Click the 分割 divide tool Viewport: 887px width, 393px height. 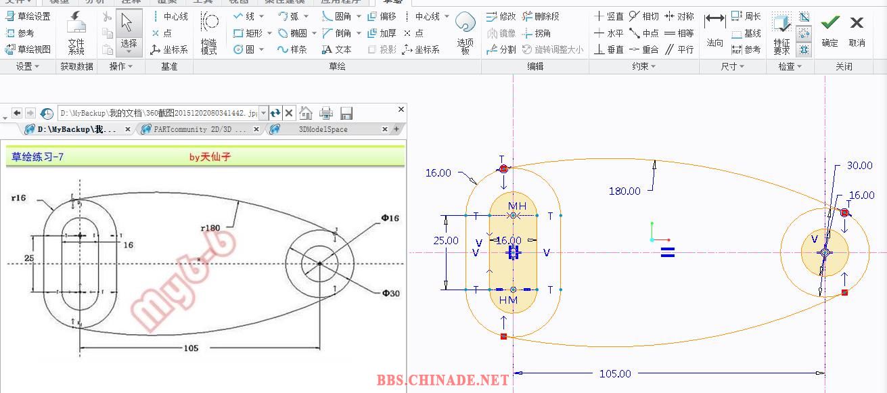[501, 49]
